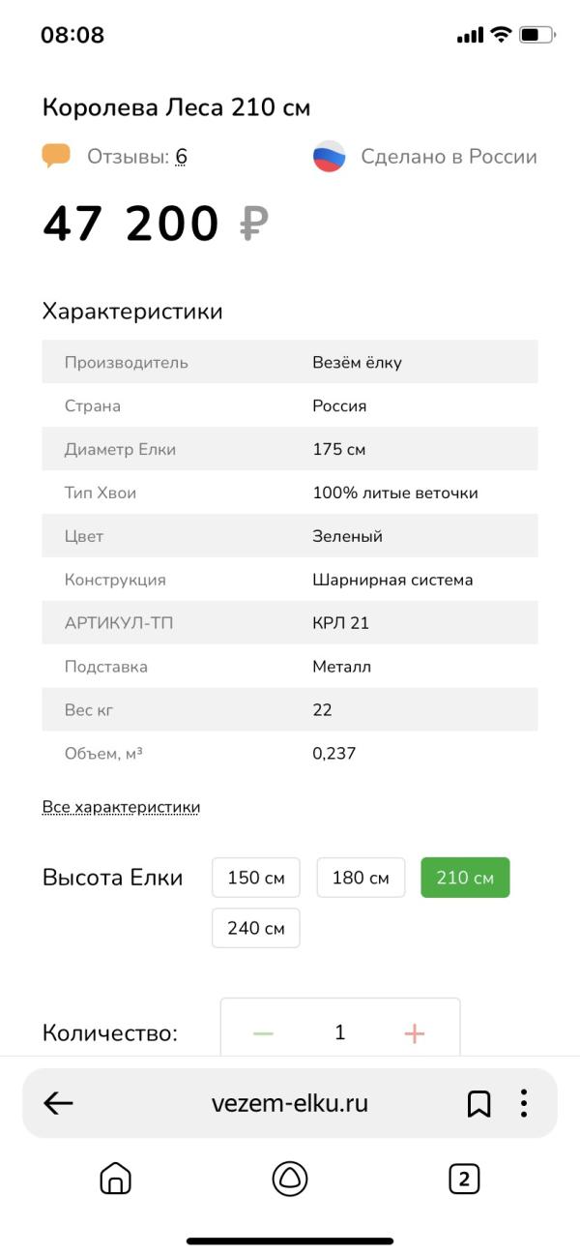
Task: Tap the Сделано в России label
Action: pyautogui.click(x=449, y=157)
